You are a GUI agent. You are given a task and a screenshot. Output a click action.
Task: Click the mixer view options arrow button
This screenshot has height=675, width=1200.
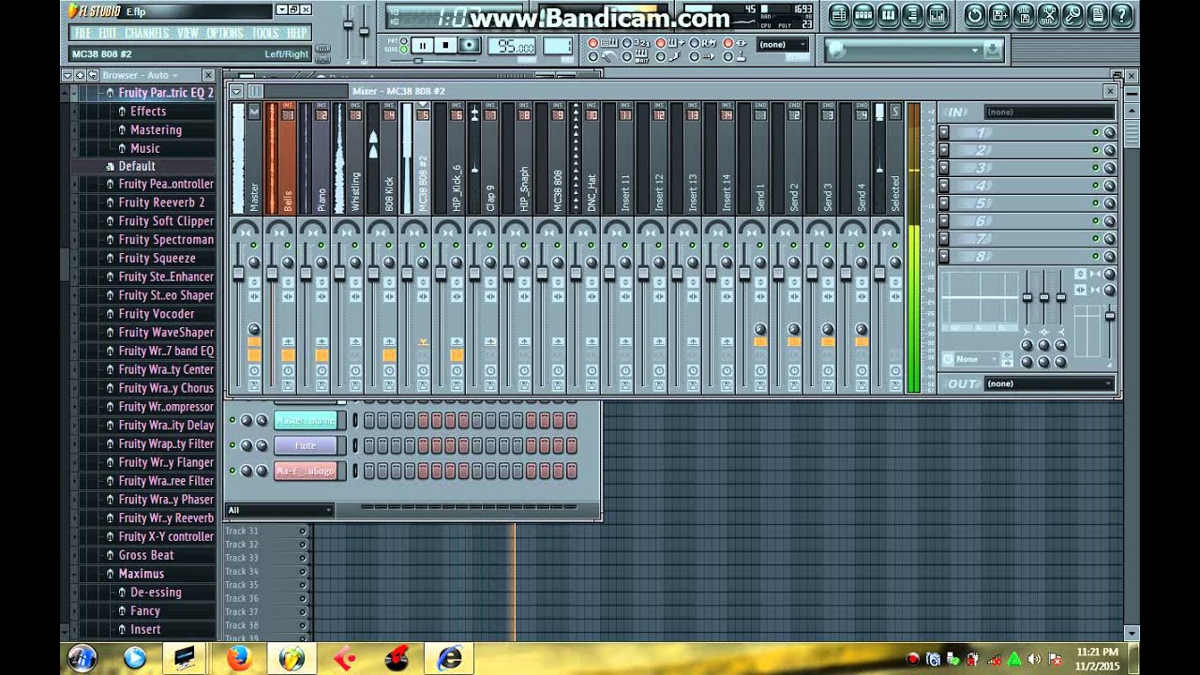click(x=236, y=91)
